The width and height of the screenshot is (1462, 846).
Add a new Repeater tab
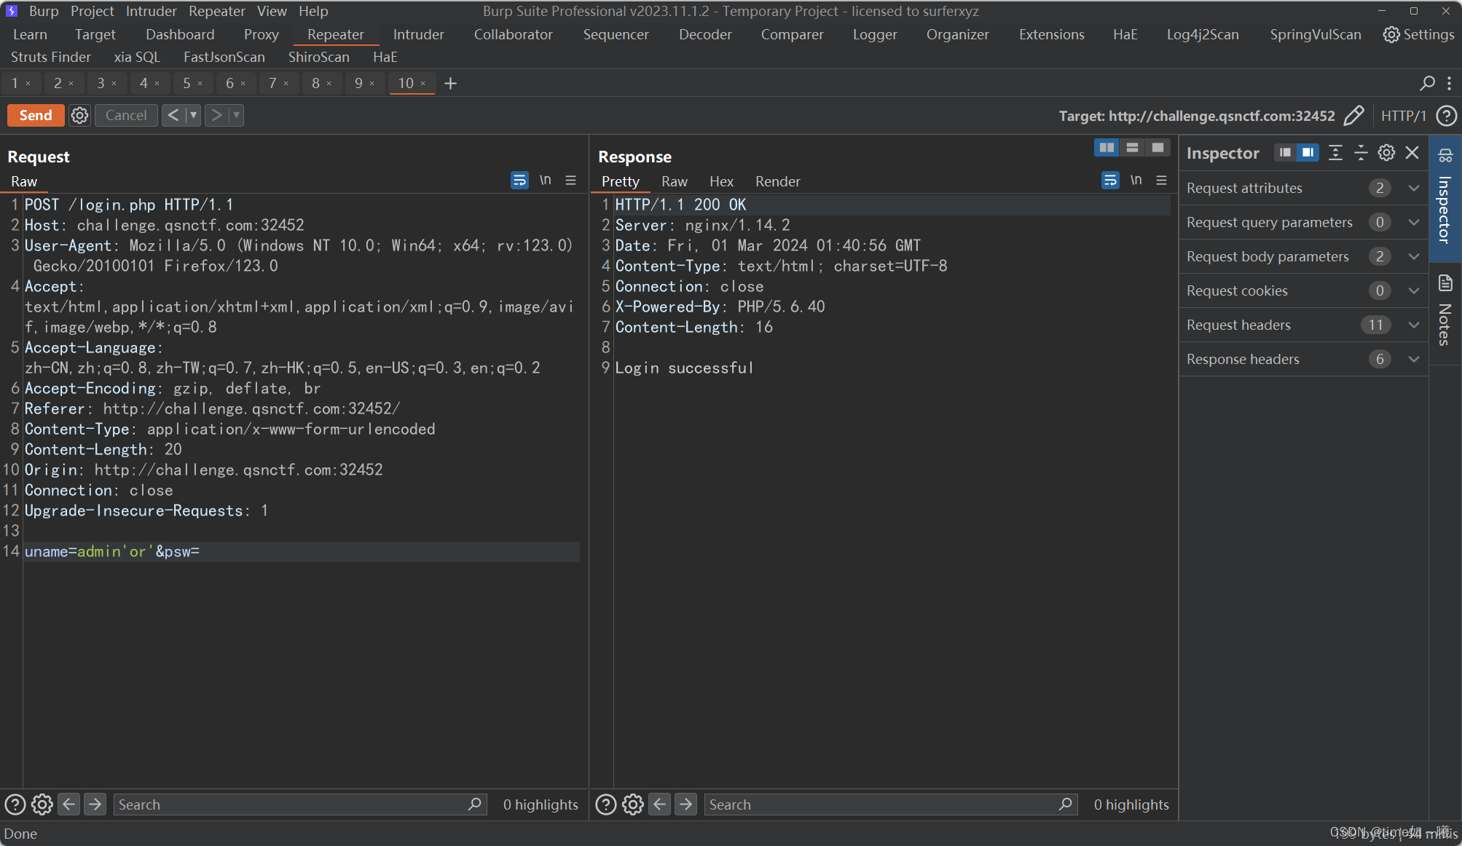coord(450,83)
